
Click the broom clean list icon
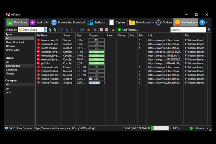tap(113, 30)
